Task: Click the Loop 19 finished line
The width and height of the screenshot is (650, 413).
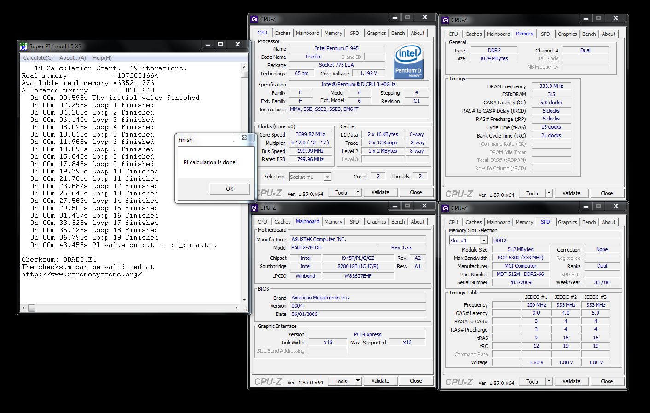Action: point(94,237)
